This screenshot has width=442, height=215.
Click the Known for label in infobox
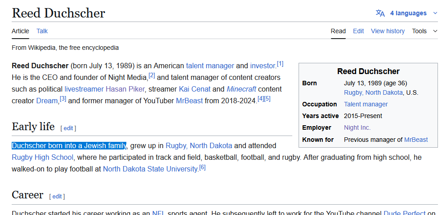tap(318, 140)
